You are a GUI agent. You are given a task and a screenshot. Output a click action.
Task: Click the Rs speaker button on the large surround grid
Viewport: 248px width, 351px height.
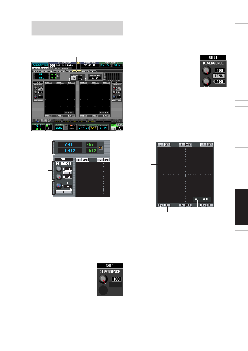click(203, 205)
